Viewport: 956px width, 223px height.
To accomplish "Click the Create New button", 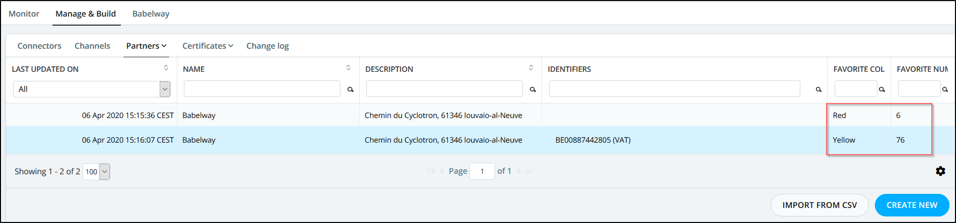I will pos(912,205).
